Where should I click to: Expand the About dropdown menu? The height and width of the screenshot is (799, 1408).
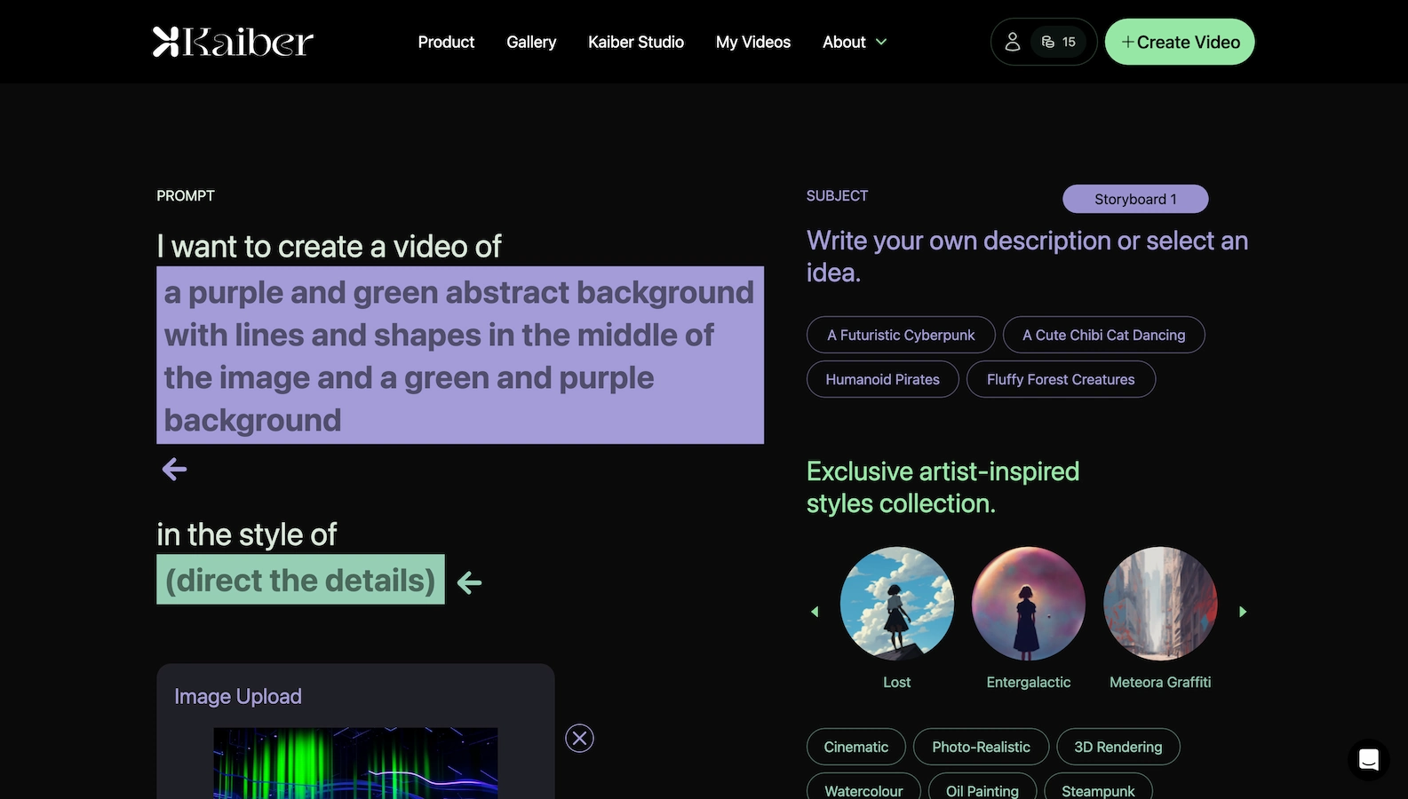(854, 42)
